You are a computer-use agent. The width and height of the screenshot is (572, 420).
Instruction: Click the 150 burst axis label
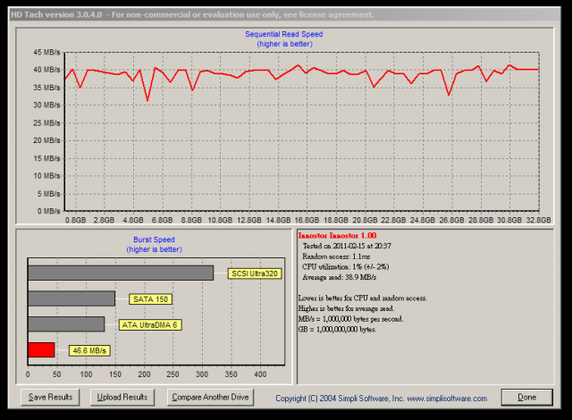115,374
